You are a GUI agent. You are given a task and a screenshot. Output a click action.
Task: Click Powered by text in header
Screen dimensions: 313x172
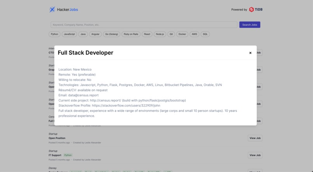pos(239,10)
